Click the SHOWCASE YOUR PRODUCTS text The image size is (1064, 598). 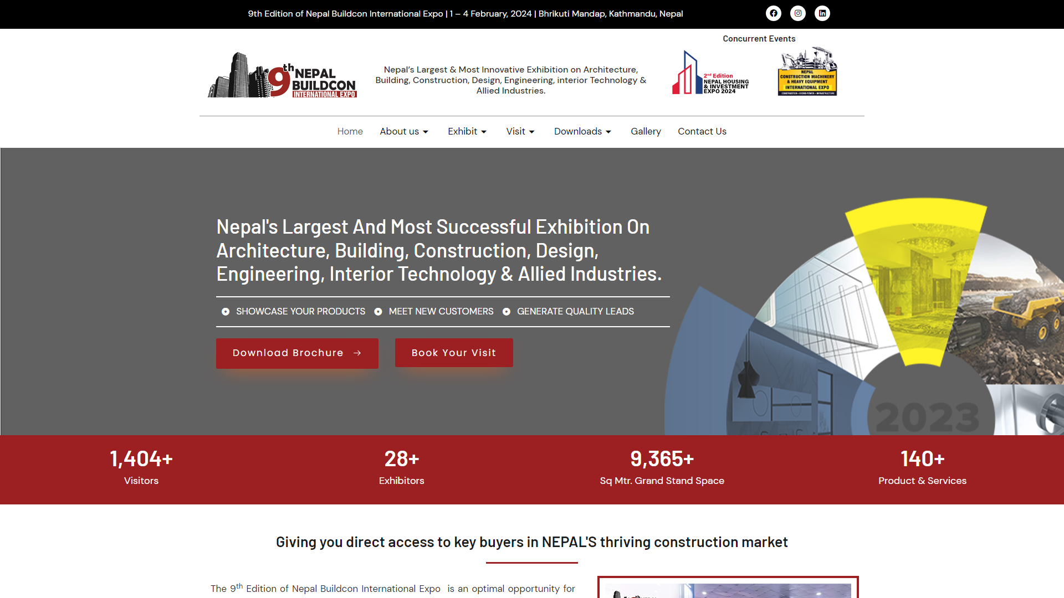[301, 312]
